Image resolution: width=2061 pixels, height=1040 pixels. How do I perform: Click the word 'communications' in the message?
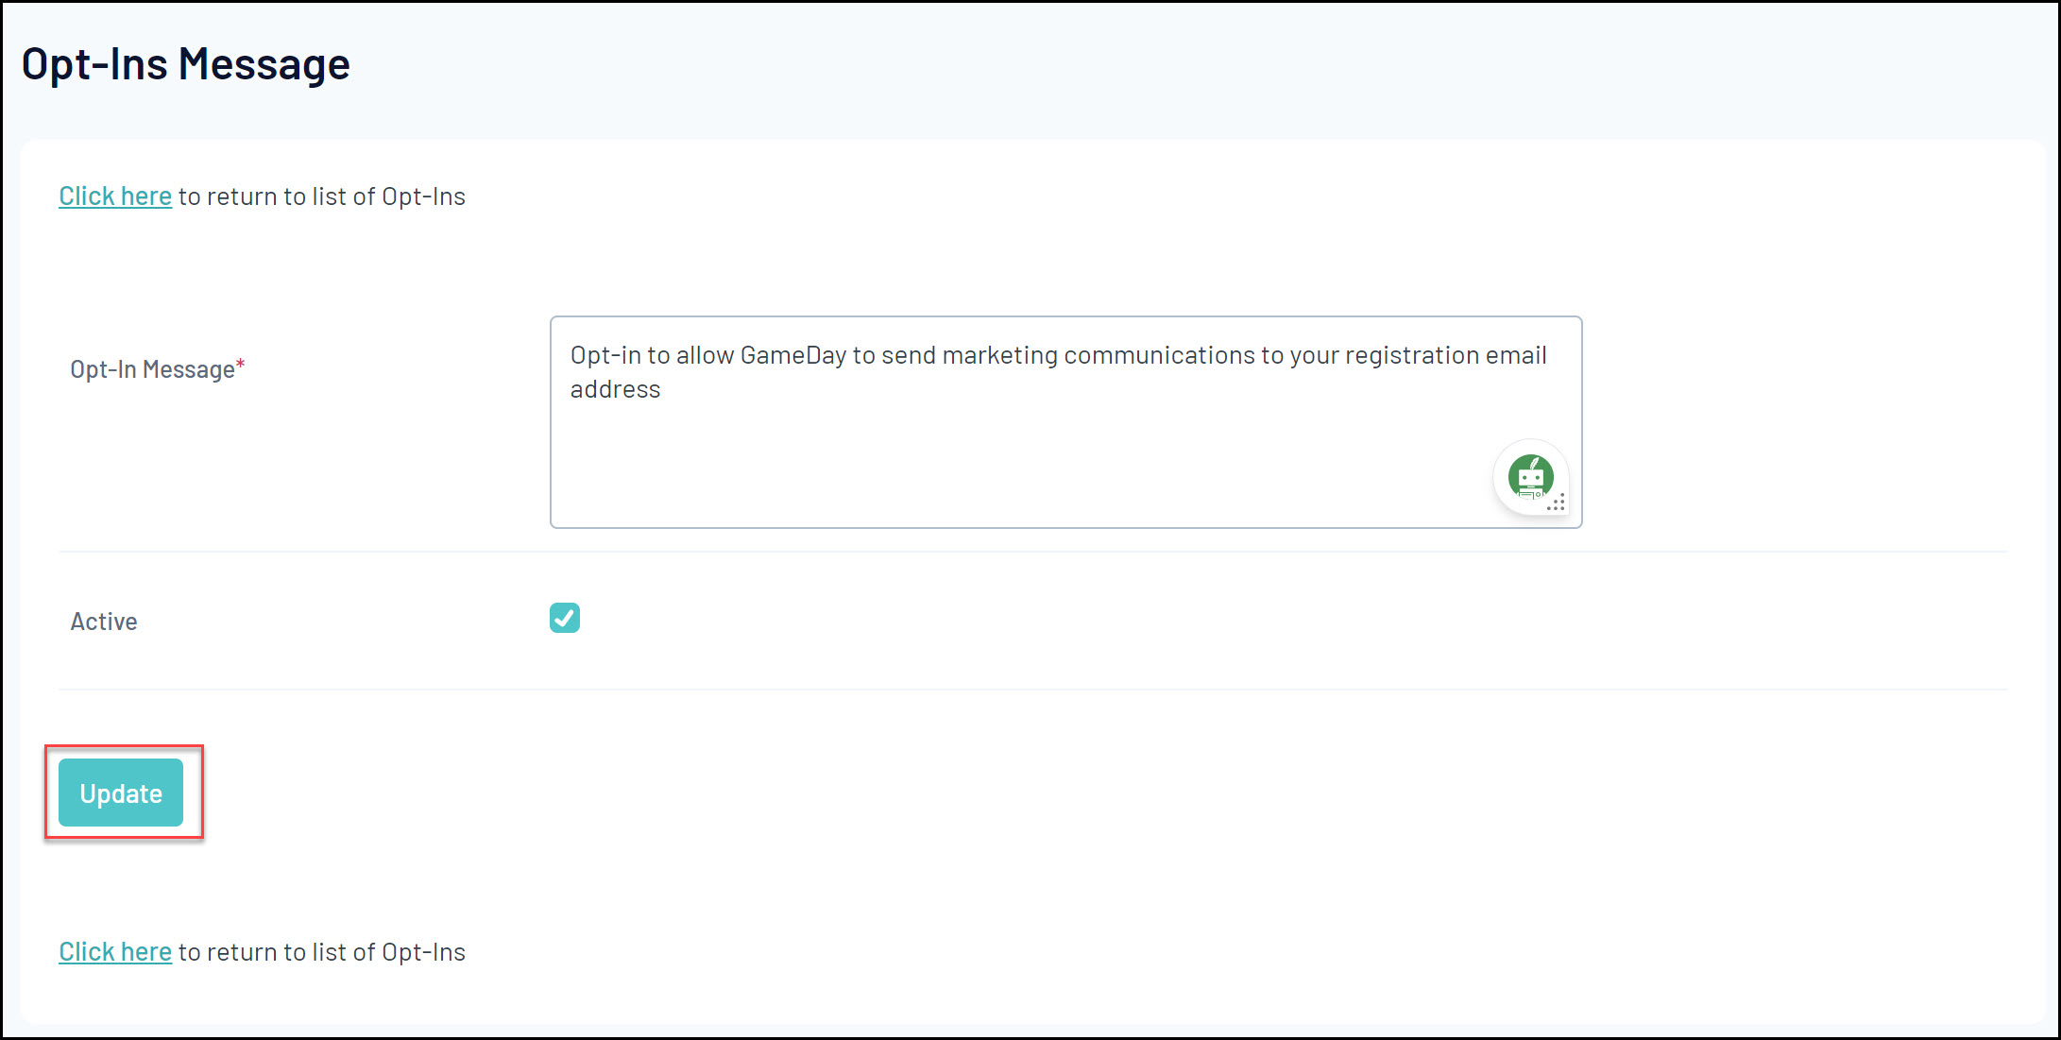click(x=1159, y=356)
